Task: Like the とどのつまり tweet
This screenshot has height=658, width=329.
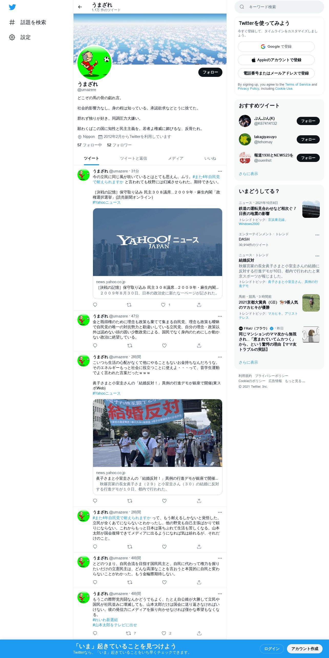Action: pyautogui.click(x=164, y=582)
